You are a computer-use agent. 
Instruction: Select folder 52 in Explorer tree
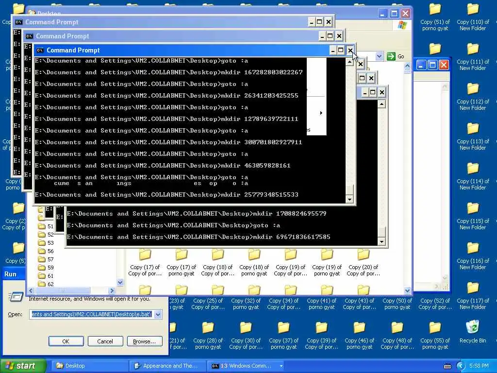click(46, 235)
